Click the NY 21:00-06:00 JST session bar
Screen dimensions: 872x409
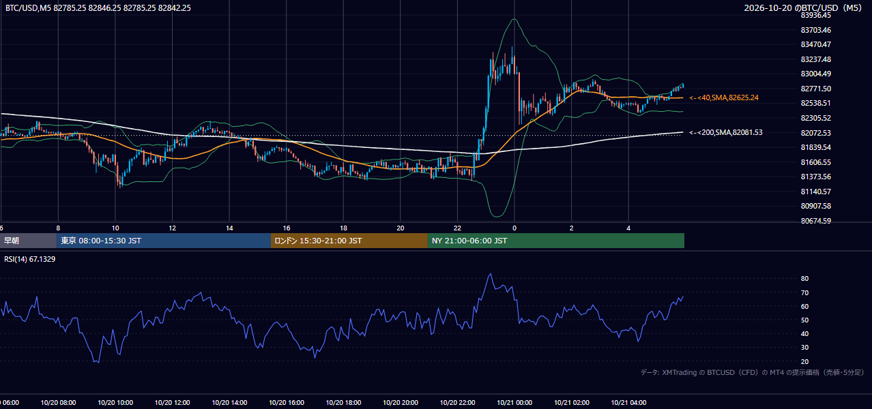(x=556, y=241)
